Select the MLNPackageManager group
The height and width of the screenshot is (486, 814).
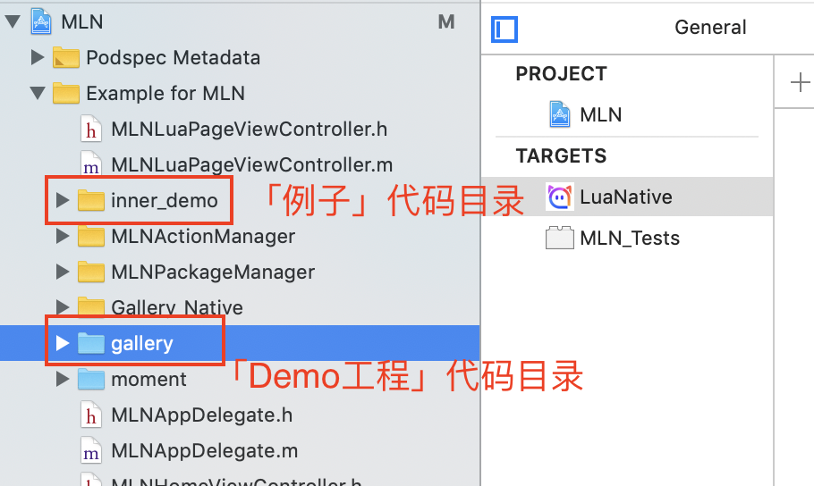pos(212,272)
